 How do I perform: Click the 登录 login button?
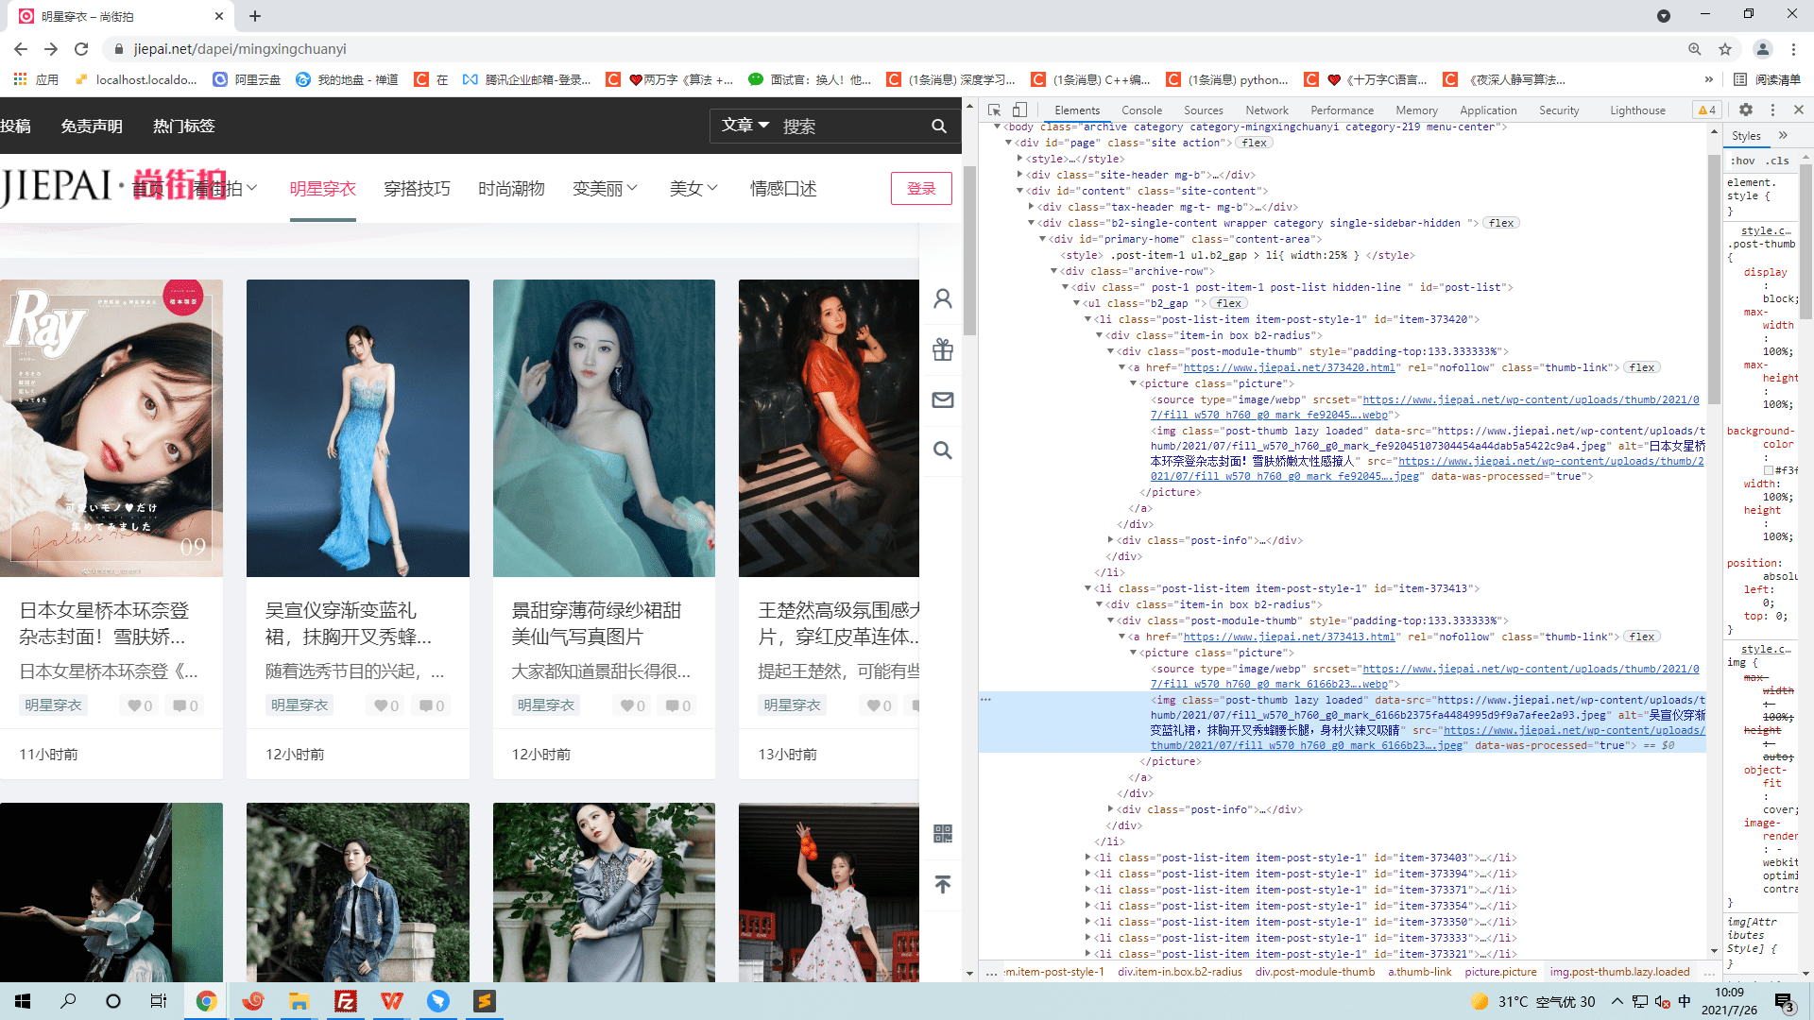point(921,189)
